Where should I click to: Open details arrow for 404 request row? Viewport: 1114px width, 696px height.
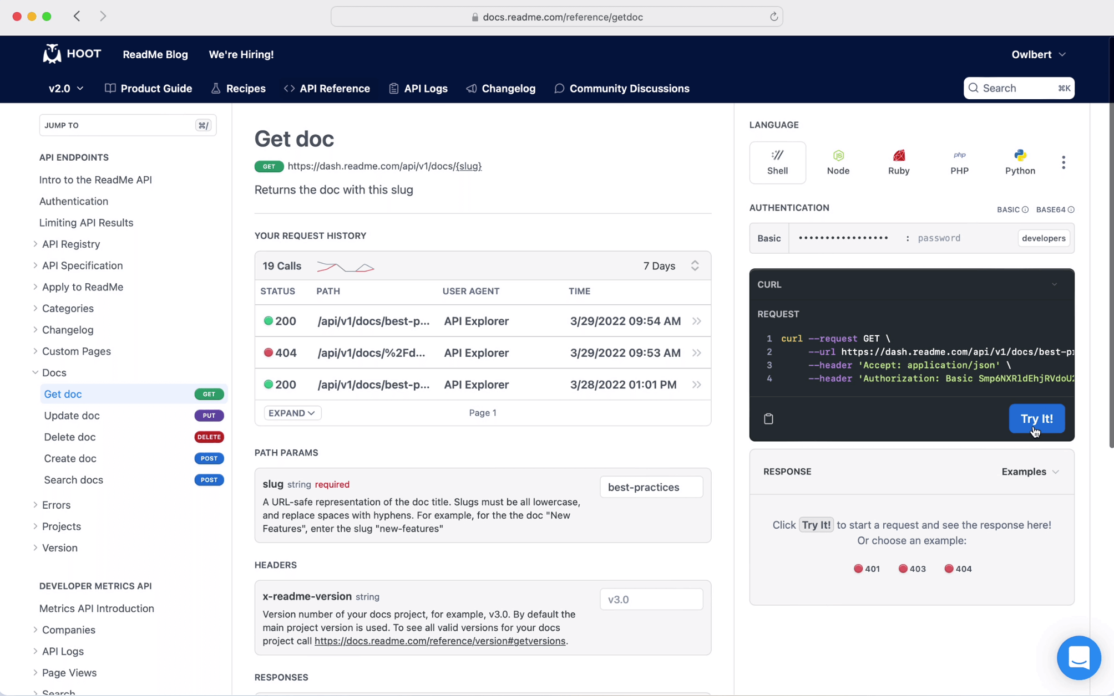tap(696, 352)
